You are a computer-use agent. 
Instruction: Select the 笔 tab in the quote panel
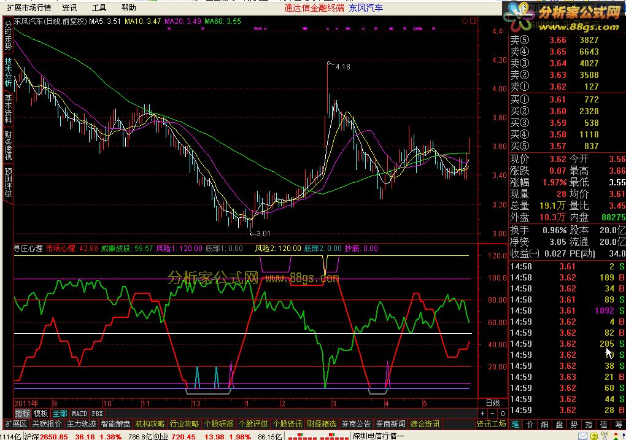pos(516,424)
